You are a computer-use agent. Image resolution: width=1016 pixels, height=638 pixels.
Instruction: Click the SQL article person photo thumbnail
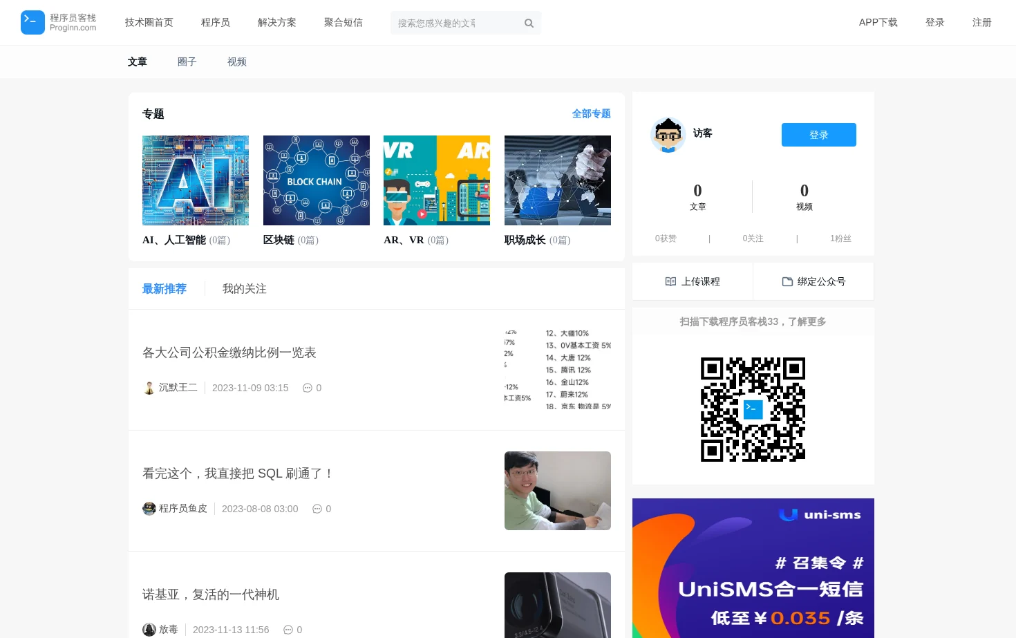pos(558,491)
